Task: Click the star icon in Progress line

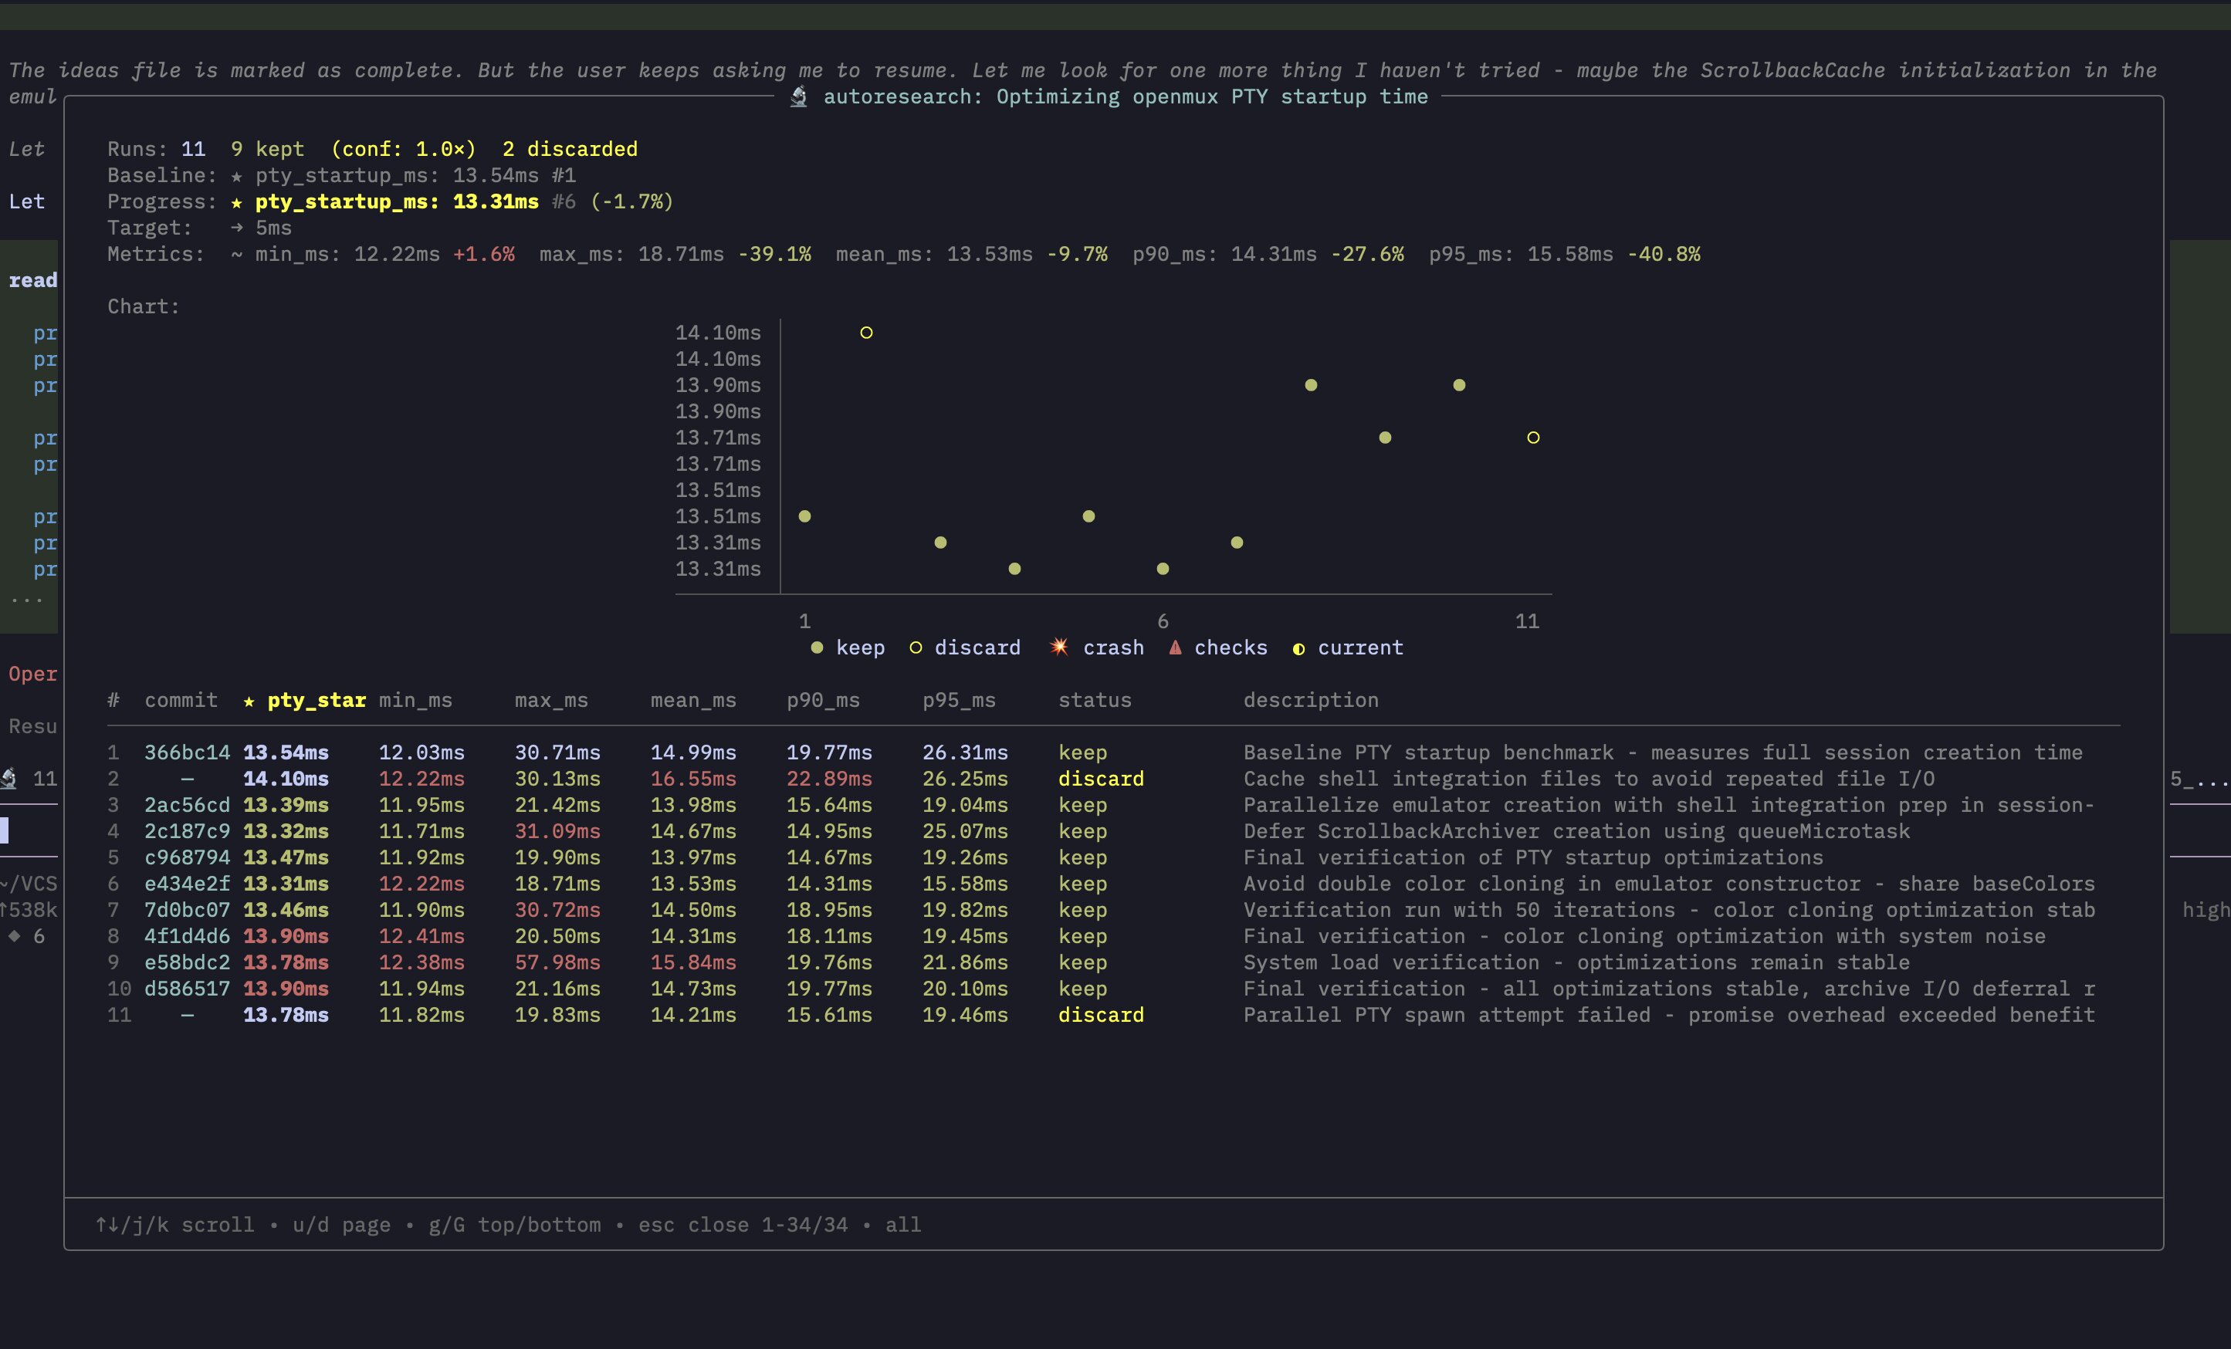Action: click(236, 202)
